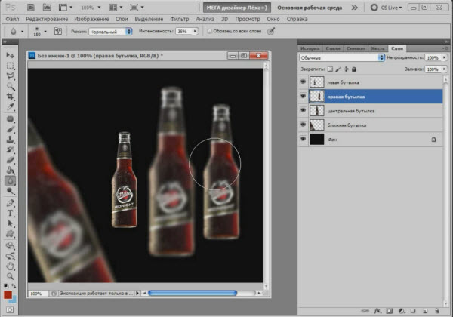453x317 pixels.
Task: Hide the левая бутылка layer
Action: click(x=303, y=82)
